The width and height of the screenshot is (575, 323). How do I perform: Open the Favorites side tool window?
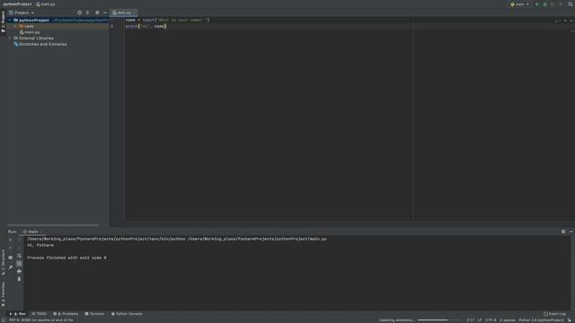pyautogui.click(x=4, y=293)
